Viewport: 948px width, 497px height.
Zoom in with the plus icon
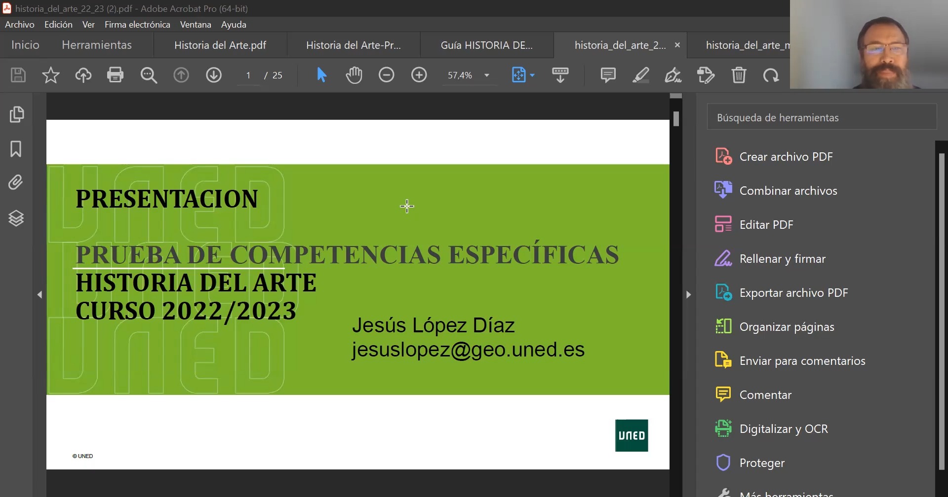(419, 75)
